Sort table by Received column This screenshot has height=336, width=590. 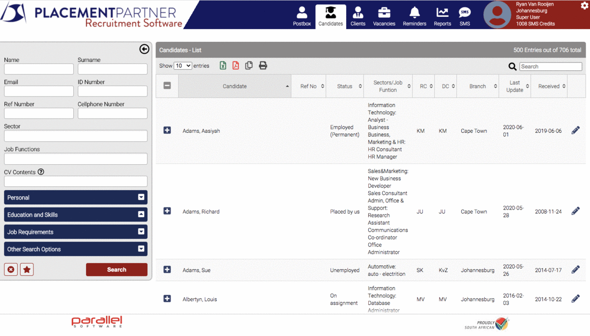pos(549,86)
